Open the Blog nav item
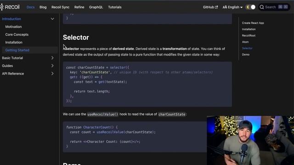The height and width of the screenshot is (165, 294). [43, 7]
